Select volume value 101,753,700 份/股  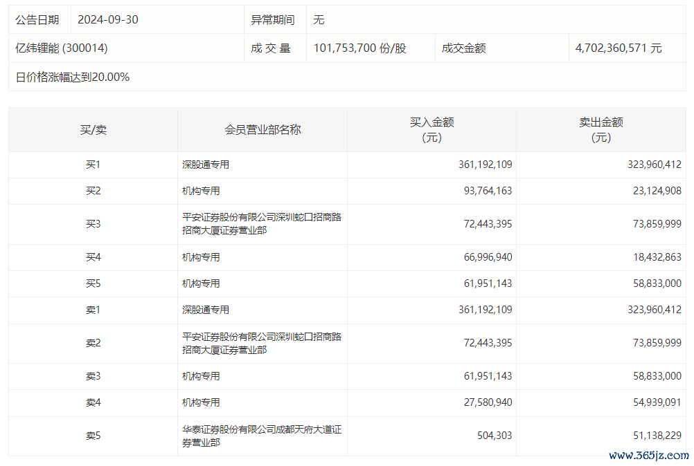pyautogui.click(x=360, y=48)
